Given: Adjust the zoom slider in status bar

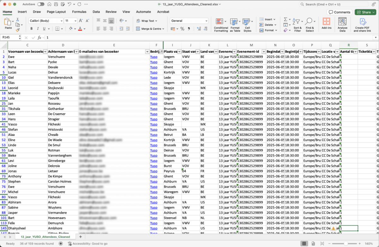Looking at the screenshot, I should click(346, 244).
